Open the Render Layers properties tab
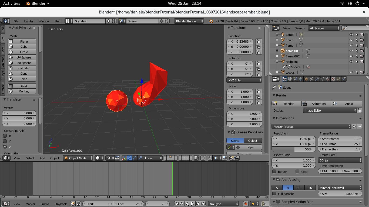 (x=290, y=79)
